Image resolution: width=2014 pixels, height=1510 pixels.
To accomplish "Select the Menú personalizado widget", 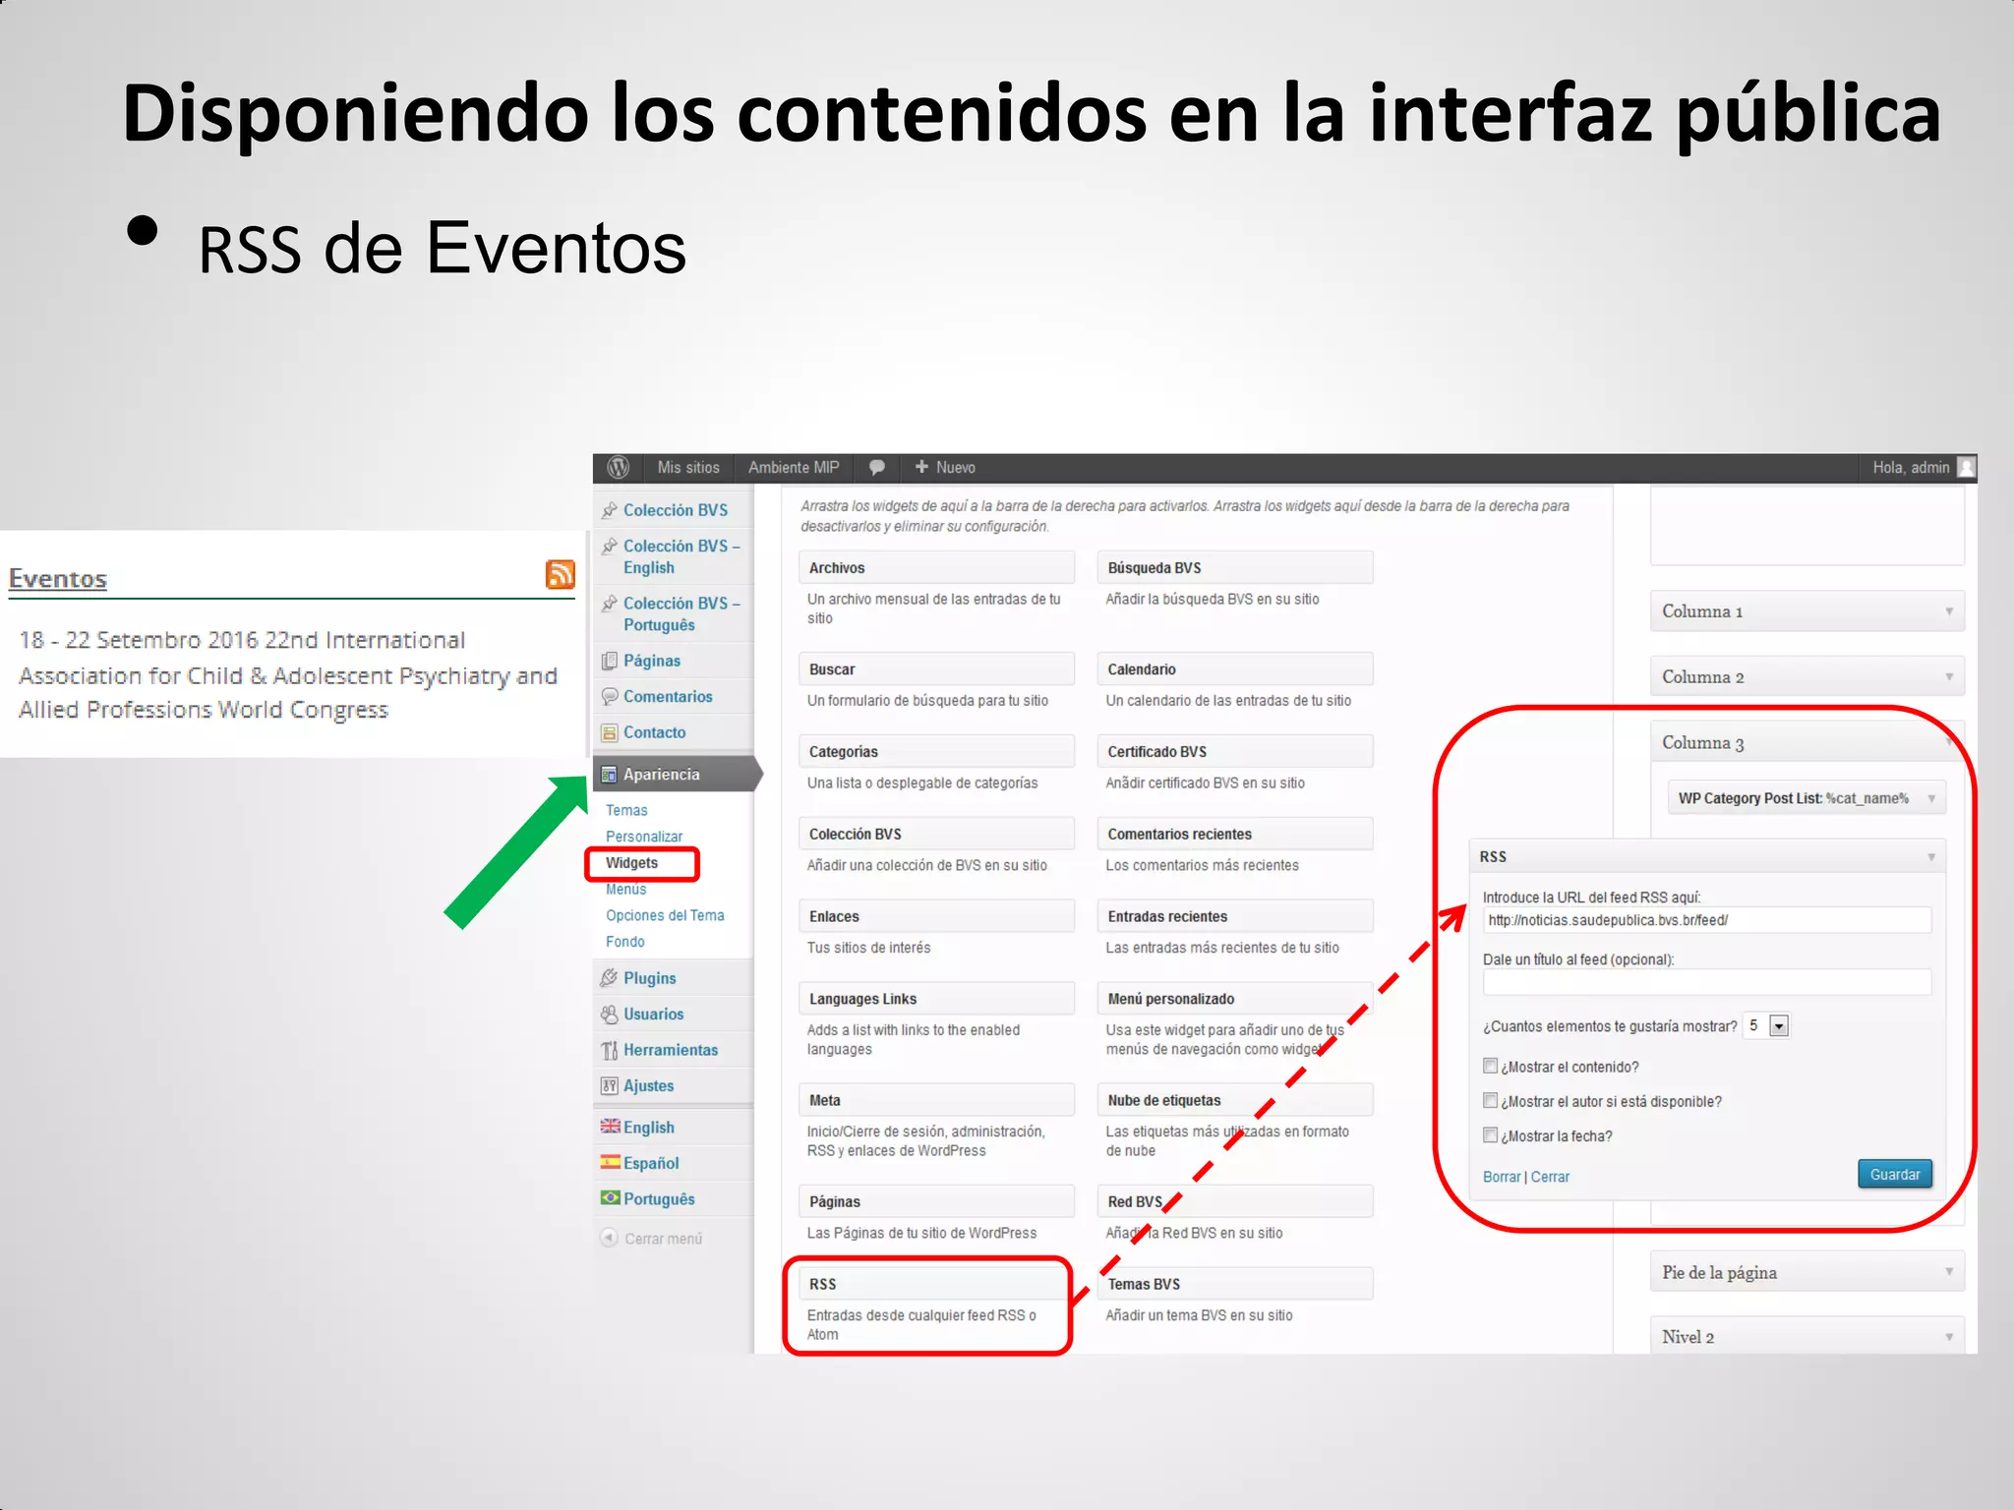I will coord(1235,998).
